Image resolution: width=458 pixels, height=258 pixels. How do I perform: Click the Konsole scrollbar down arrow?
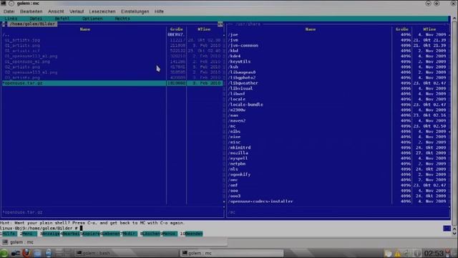click(454, 234)
